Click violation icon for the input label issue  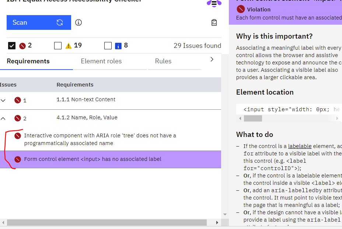click(x=18, y=159)
